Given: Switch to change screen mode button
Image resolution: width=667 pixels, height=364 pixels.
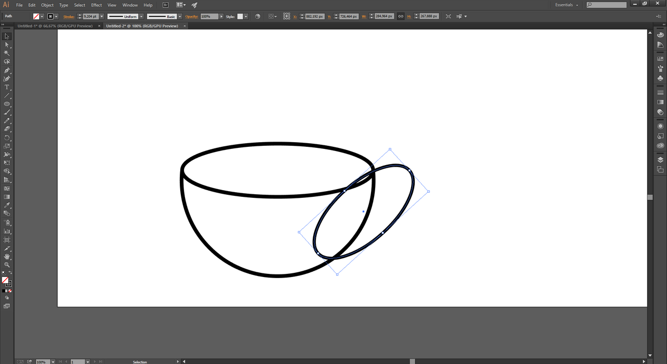Looking at the screenshot, I should tap(7, 306).
